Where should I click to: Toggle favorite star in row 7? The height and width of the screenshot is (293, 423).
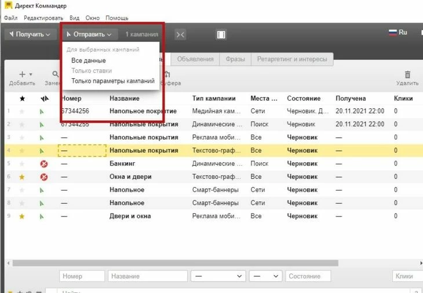(x=22, y=191)
